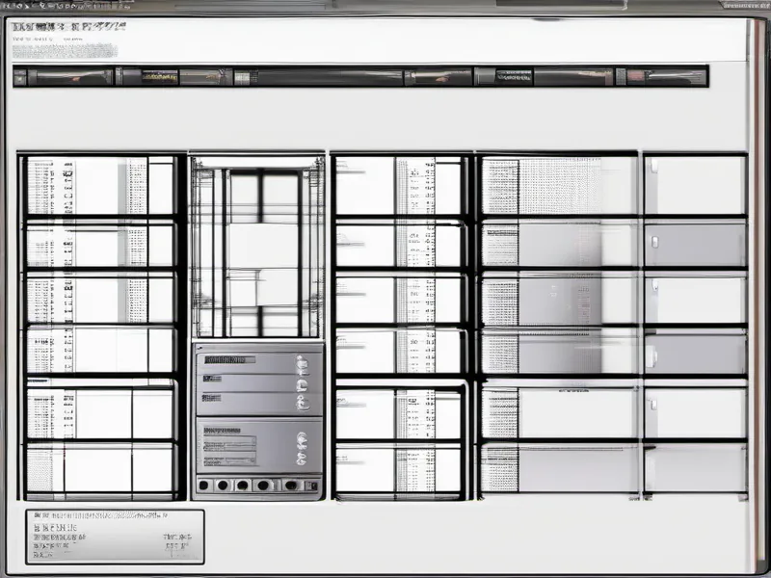Click the info box in the bottom-left corner
The width and height of the screenshot is (771, 578).
click(x=115, y=536)
